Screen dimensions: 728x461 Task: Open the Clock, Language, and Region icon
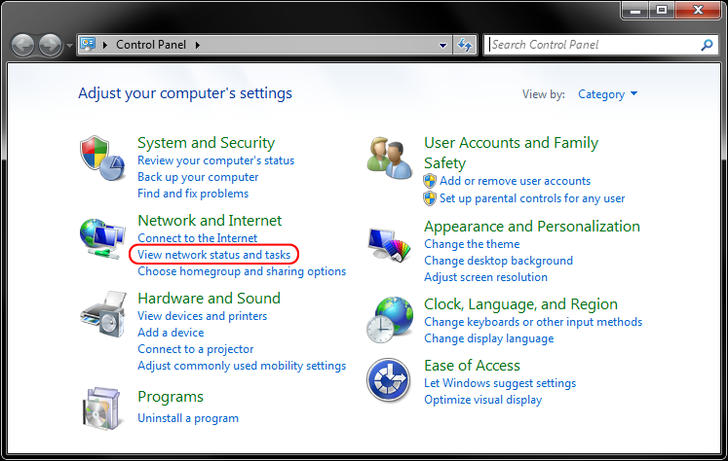[389, 320]
